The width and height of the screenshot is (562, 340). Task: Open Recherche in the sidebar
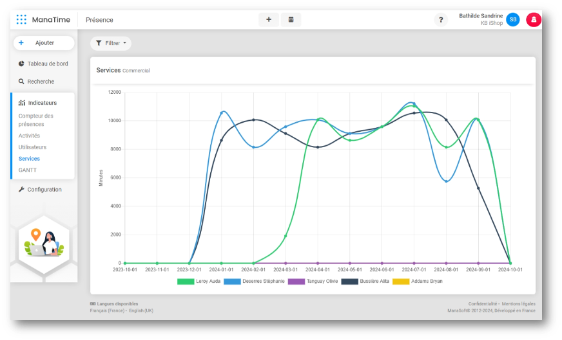[40, 82]
